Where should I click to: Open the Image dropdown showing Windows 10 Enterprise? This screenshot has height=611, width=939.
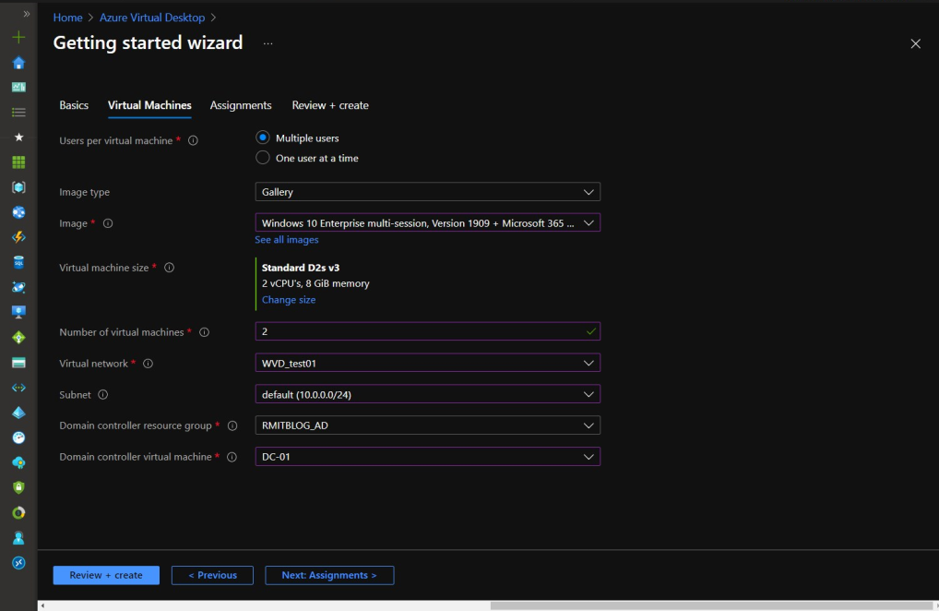428,222
